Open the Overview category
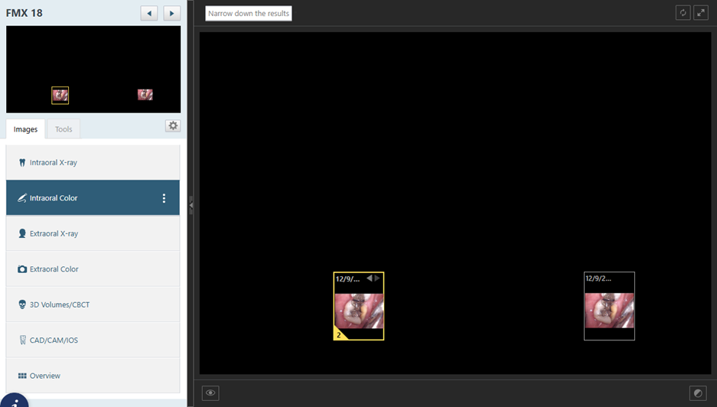The height and width of the screenshot is (407, 717). (x=93, y=376)
